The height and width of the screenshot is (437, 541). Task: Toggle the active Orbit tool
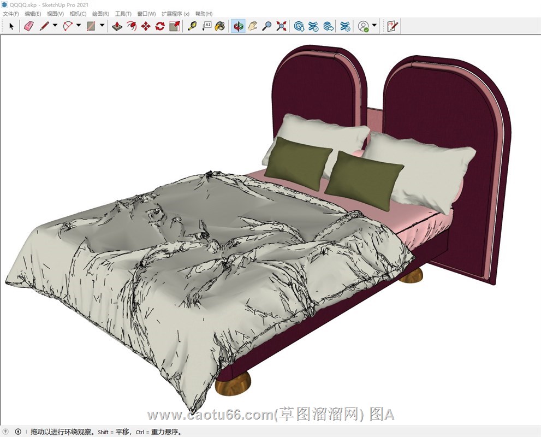coord(238,26)
